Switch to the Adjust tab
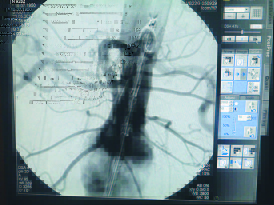This screenshot has height=205, width=274. click(x=230, y=98)
